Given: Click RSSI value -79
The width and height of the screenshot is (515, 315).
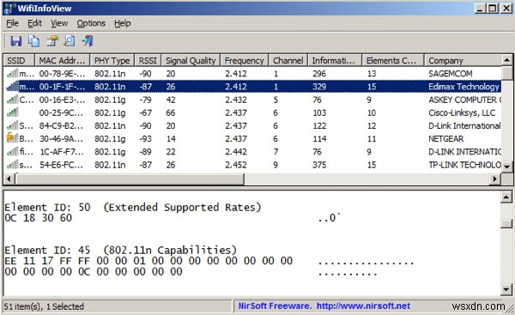Looking at the screenshot, I should point(145,100).
